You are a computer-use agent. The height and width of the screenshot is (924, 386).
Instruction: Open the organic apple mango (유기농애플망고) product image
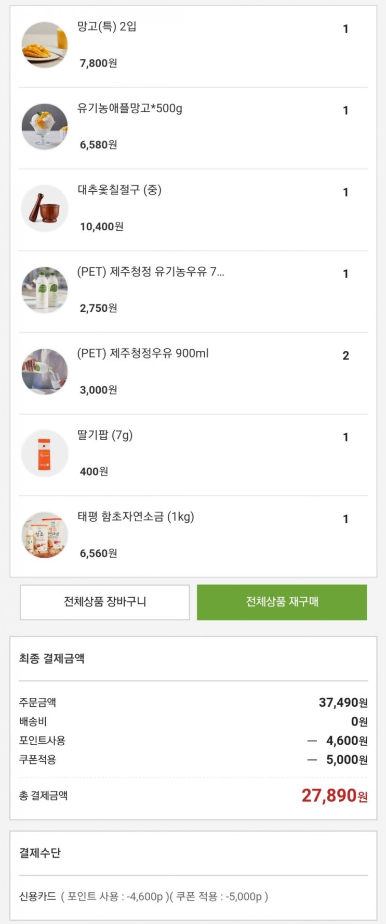pyautogui.click(x=45, y=127)
